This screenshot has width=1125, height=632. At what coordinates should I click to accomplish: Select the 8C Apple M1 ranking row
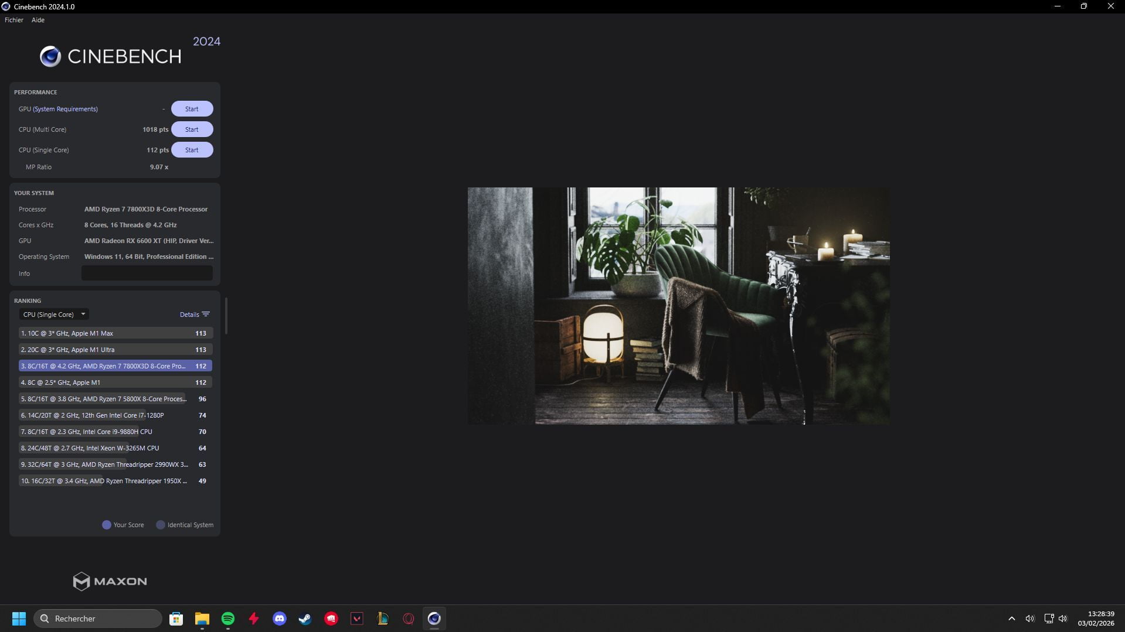pyautogui.click(x=115, y=382)
